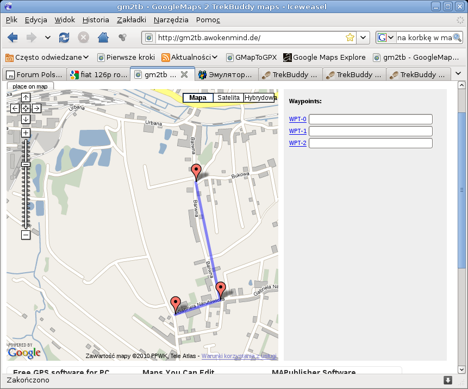Open the WPT-2 waypoint link
Image resolution: width=468 pixels, height=389 pixels.
[297, 143]
